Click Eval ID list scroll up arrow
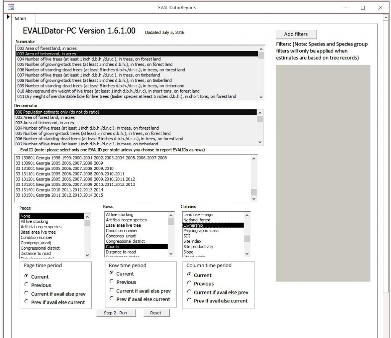Viewport: 391px width, 338px height. tap(254, 159)
